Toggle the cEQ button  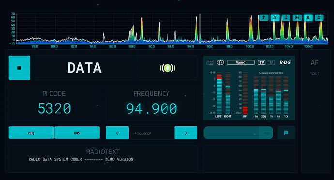click(x=31, y=133)
